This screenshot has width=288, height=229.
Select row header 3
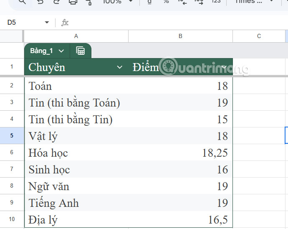pyautogui.click(x=12, y=102)
